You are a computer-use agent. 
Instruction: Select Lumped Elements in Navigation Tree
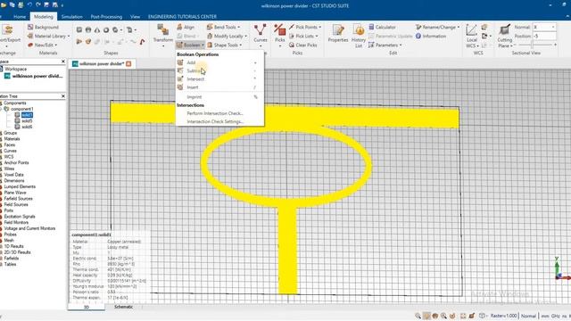pyautogui.click(x=20, y=186)
